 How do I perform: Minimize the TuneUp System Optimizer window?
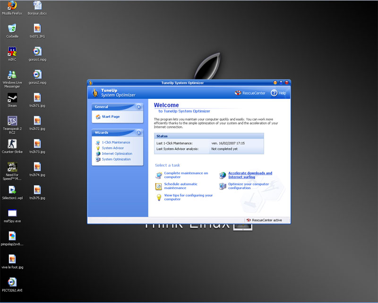[275, 83]
